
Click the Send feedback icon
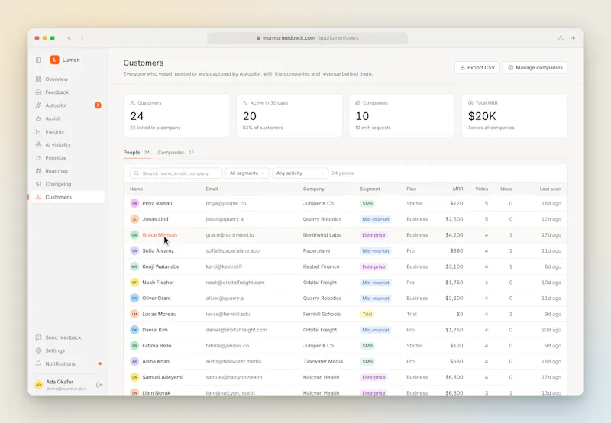(39, 337)
